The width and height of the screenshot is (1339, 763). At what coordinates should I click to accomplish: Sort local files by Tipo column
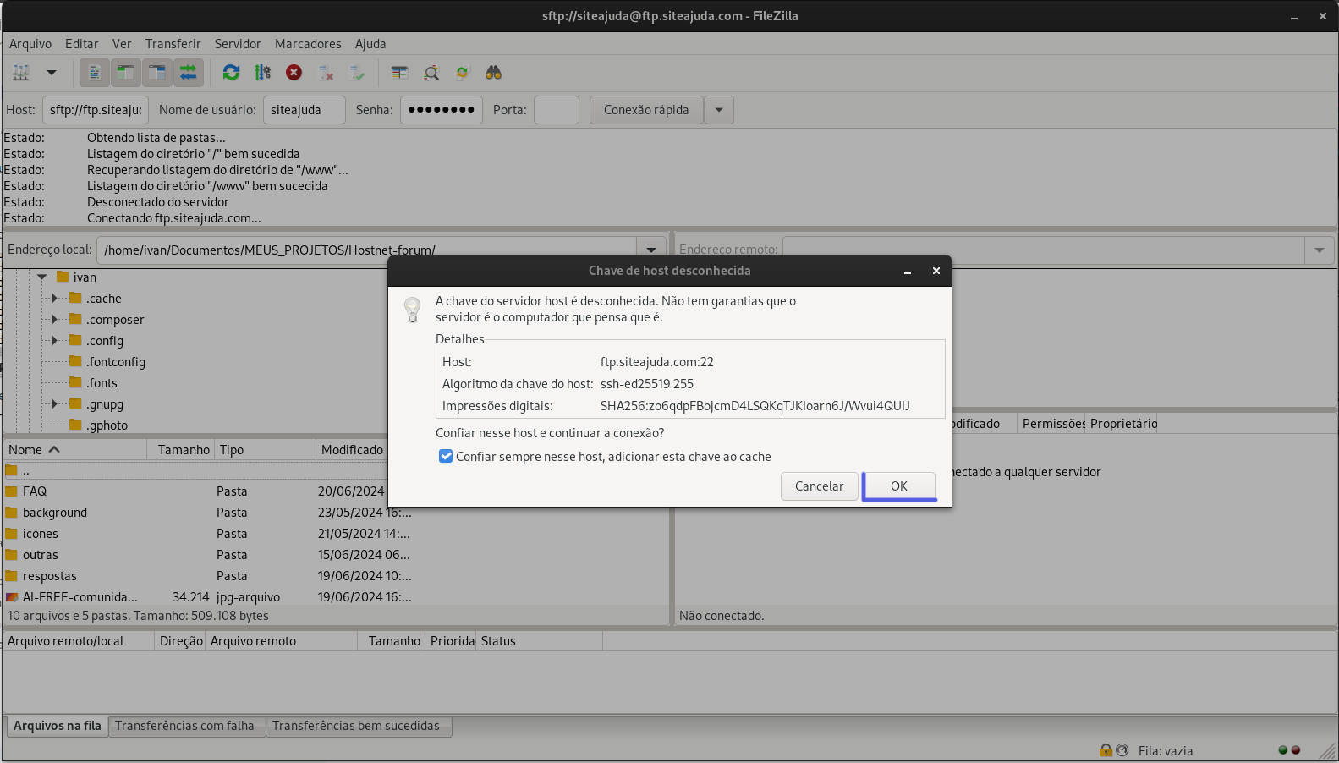click(x=265, y=450)
